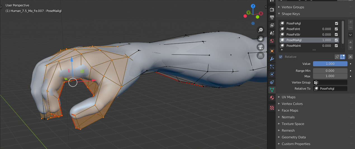Click the red X axis gizmo circle

261,13
